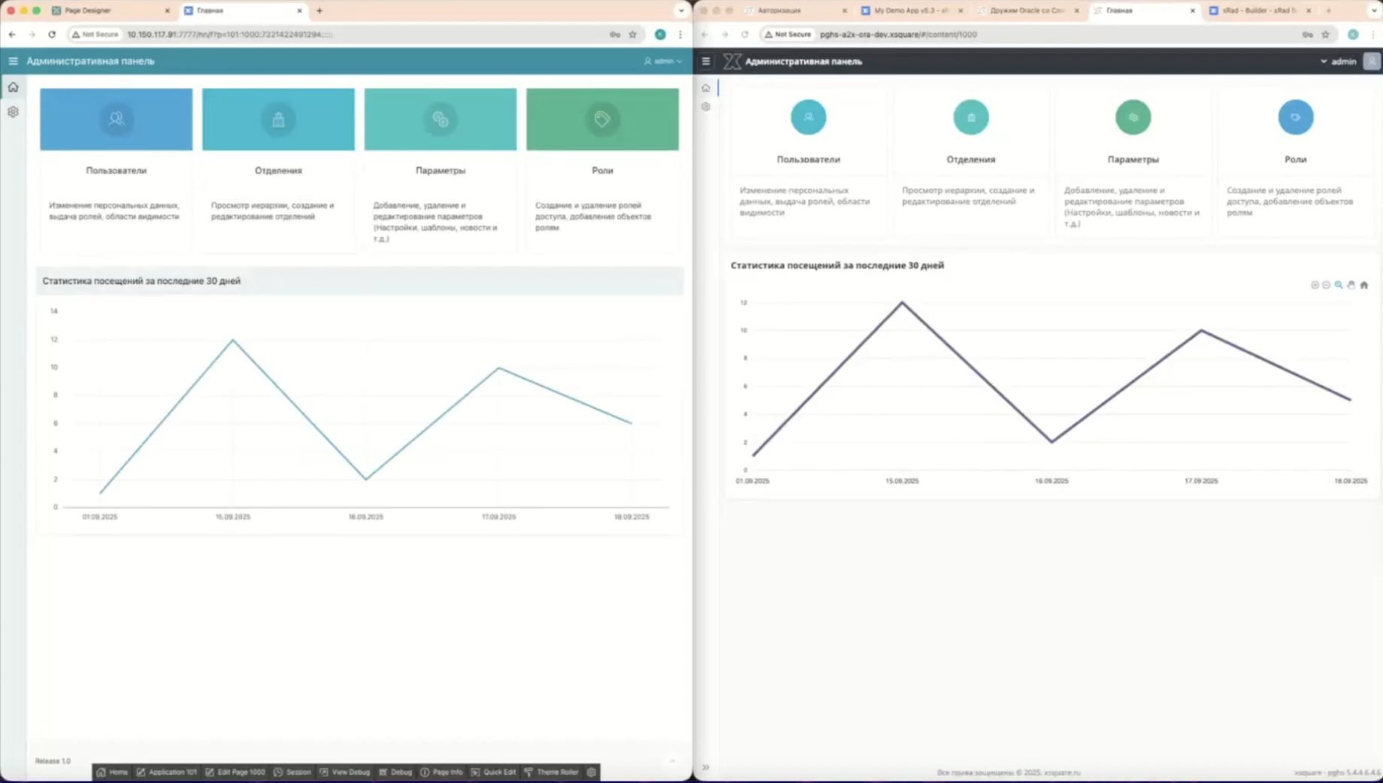Reset chart zoom with the home icon

coord(1364,285)
